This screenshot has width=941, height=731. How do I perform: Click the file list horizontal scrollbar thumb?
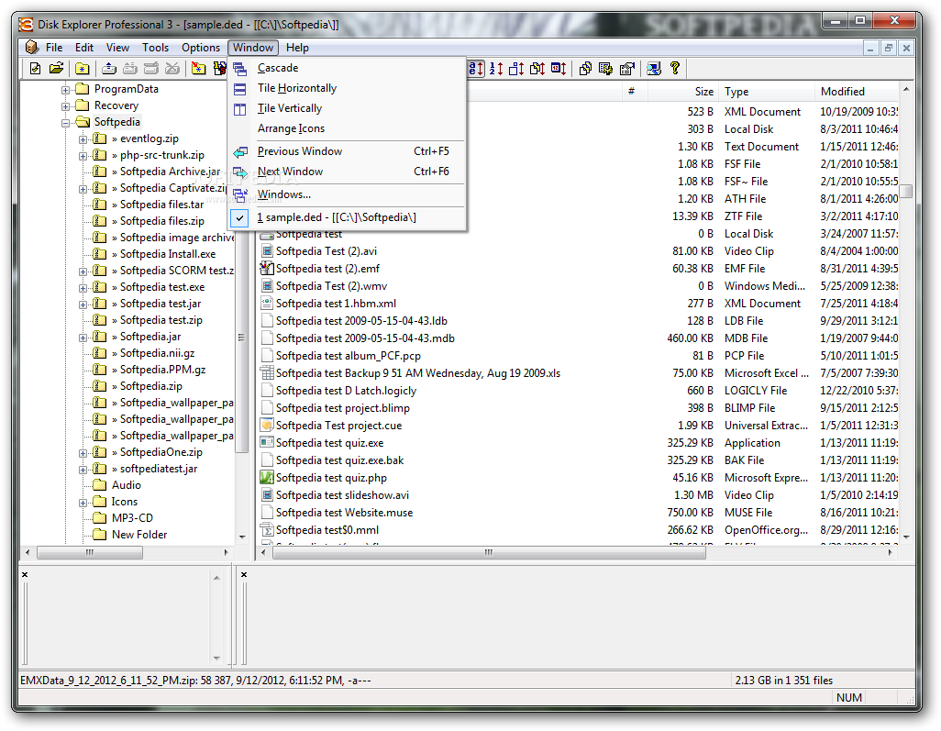pos(489,552)
